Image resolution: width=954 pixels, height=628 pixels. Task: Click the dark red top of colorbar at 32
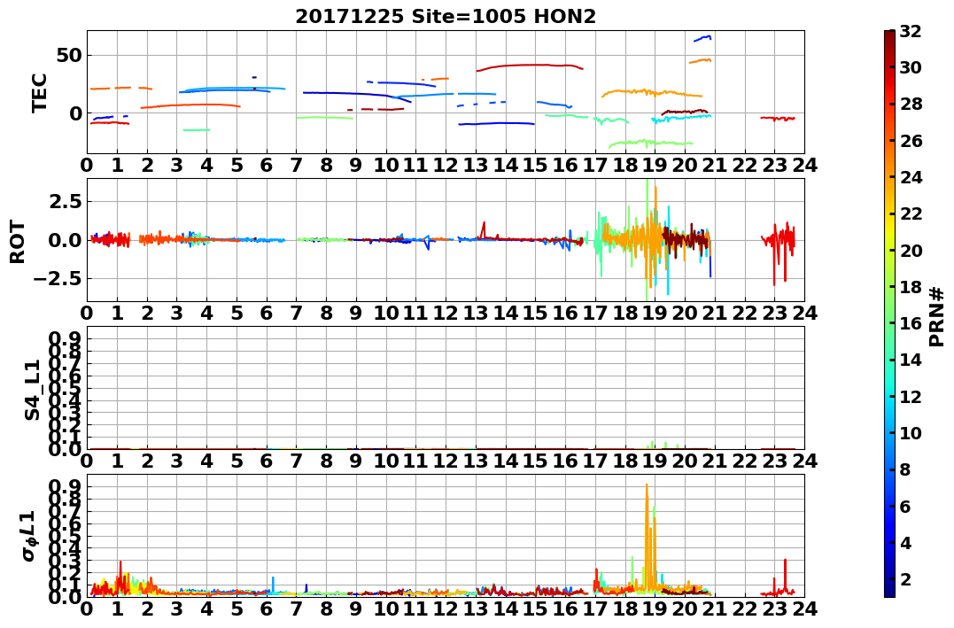(x=889, y=34)
